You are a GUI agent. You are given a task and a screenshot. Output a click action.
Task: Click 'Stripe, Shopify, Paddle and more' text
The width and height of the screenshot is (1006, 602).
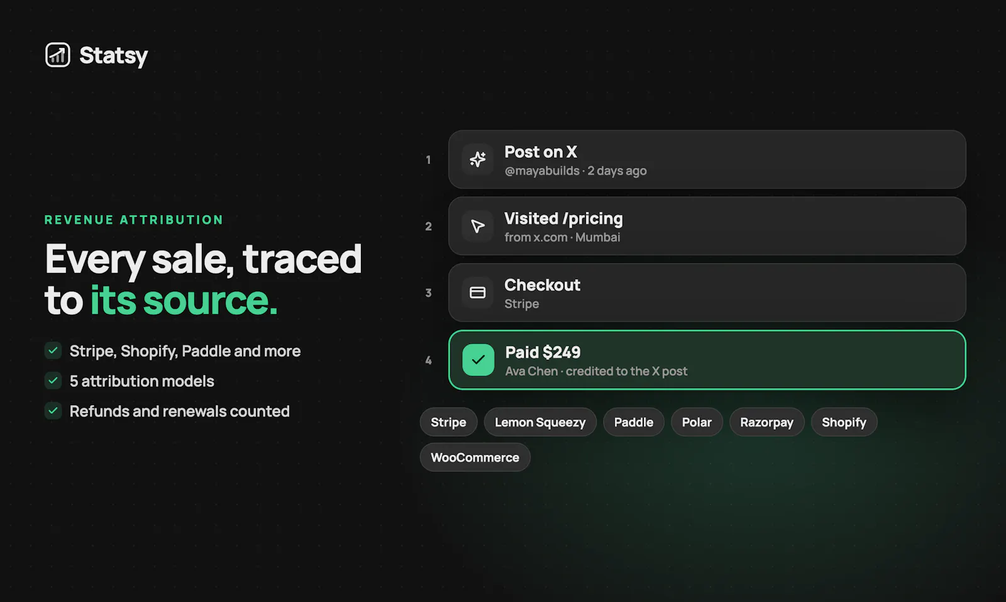[185, 351]
